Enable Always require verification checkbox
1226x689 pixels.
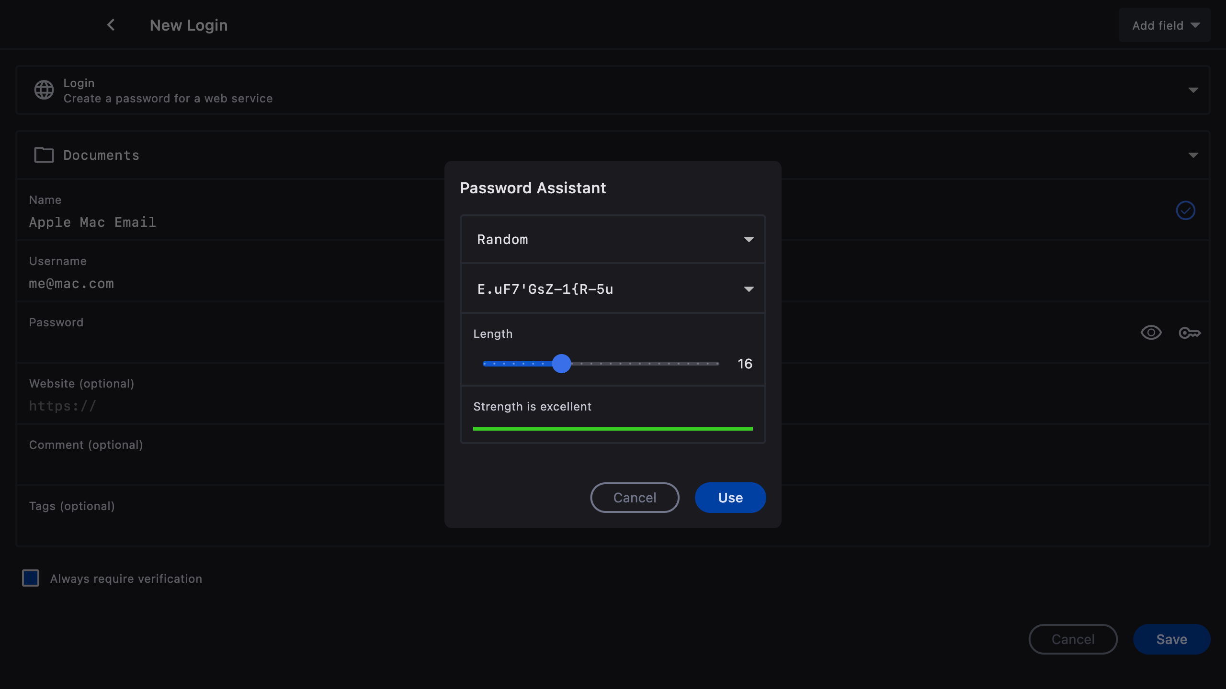tap(31, 578)
